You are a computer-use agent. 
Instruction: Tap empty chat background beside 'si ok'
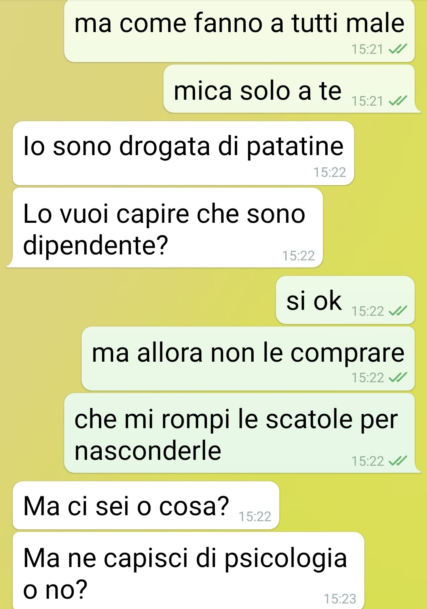[139, 300]
